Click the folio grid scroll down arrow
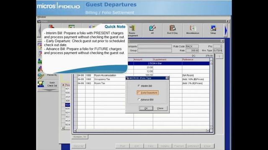 click(x=211, y=127)
